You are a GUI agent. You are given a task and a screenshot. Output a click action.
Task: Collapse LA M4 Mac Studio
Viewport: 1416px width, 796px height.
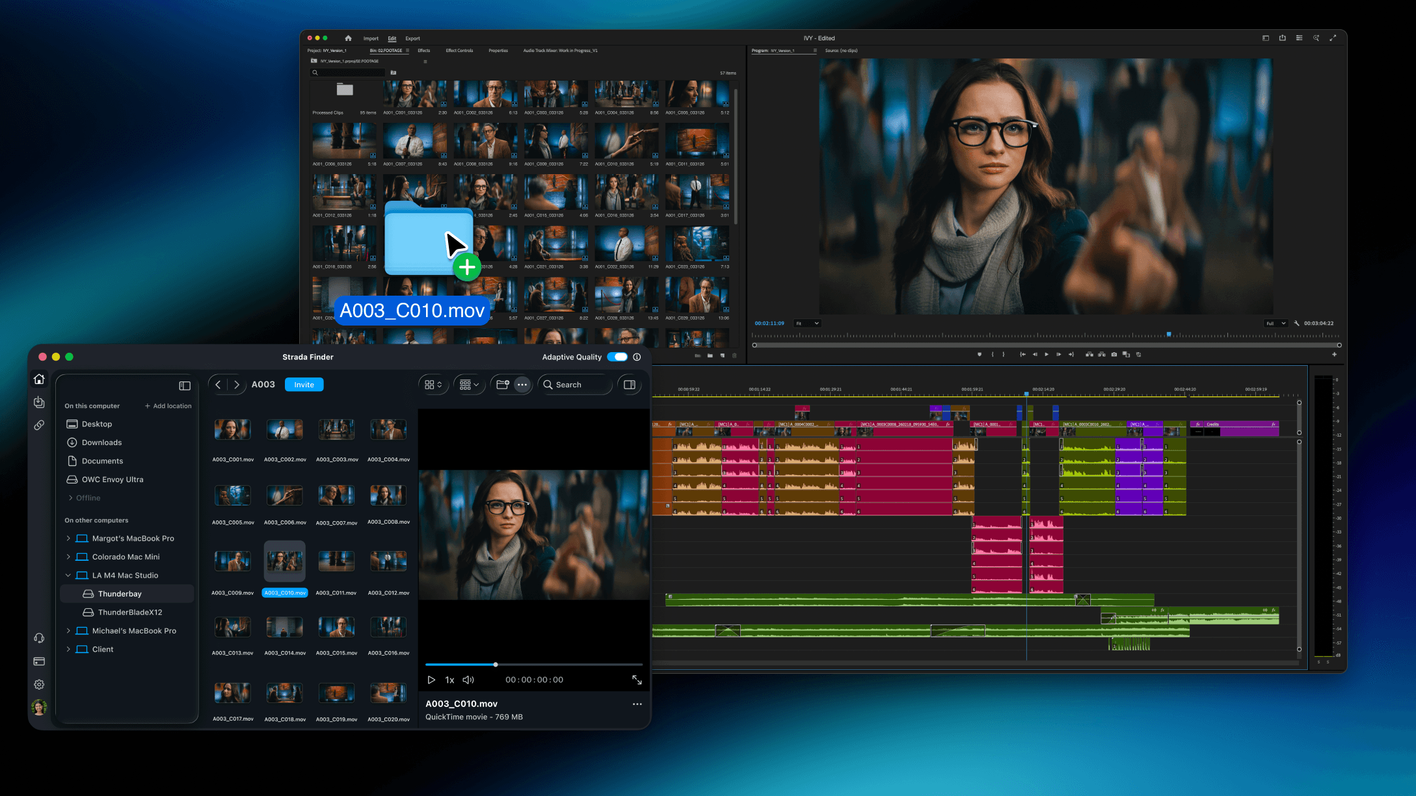pos(68,576)
